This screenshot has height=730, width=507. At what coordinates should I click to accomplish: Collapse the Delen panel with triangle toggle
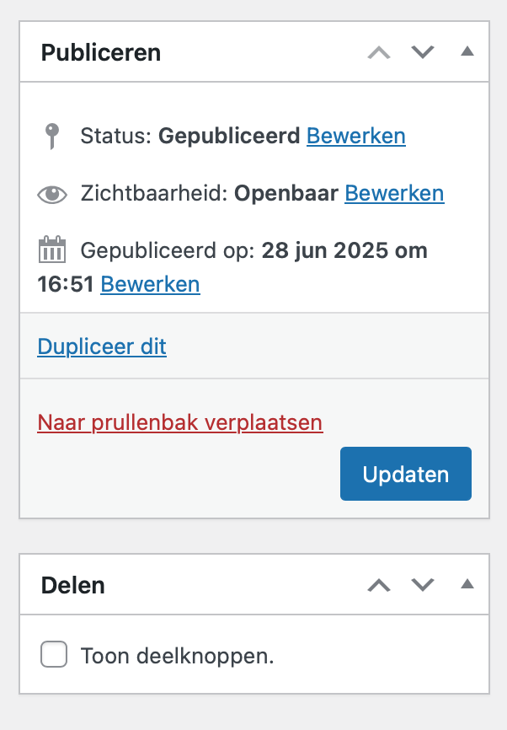tap(467, 584)
